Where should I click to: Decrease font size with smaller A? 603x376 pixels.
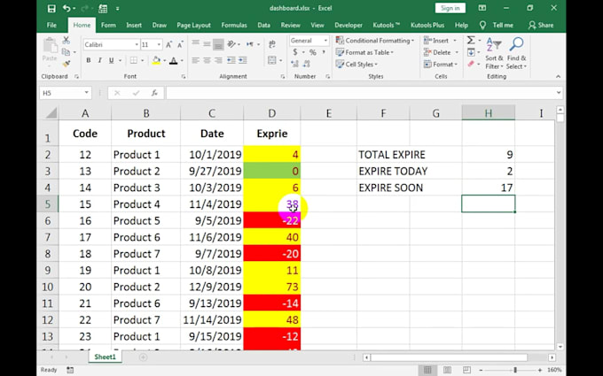(x=180, y=45)
